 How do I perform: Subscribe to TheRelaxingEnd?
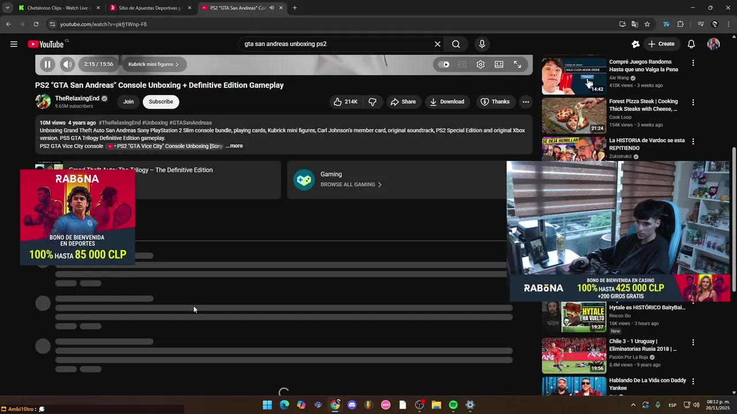click(161, 102)
